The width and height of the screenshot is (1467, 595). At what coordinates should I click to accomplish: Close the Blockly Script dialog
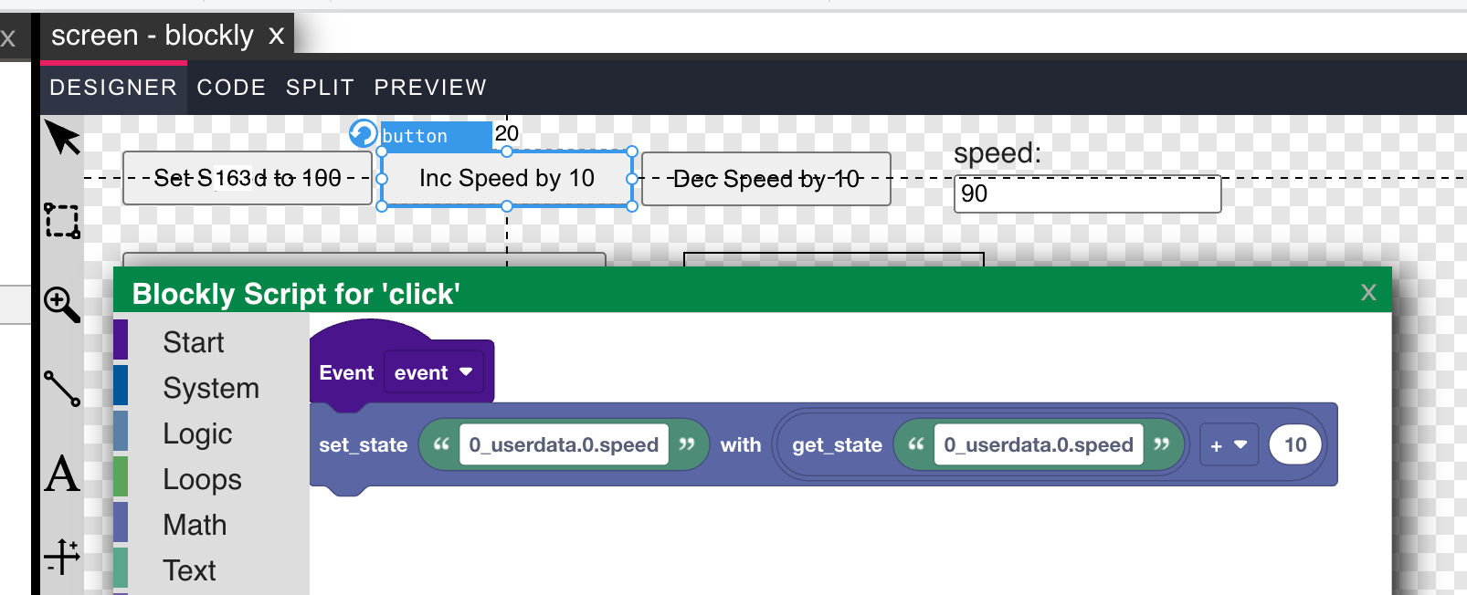pos(1367,292)
